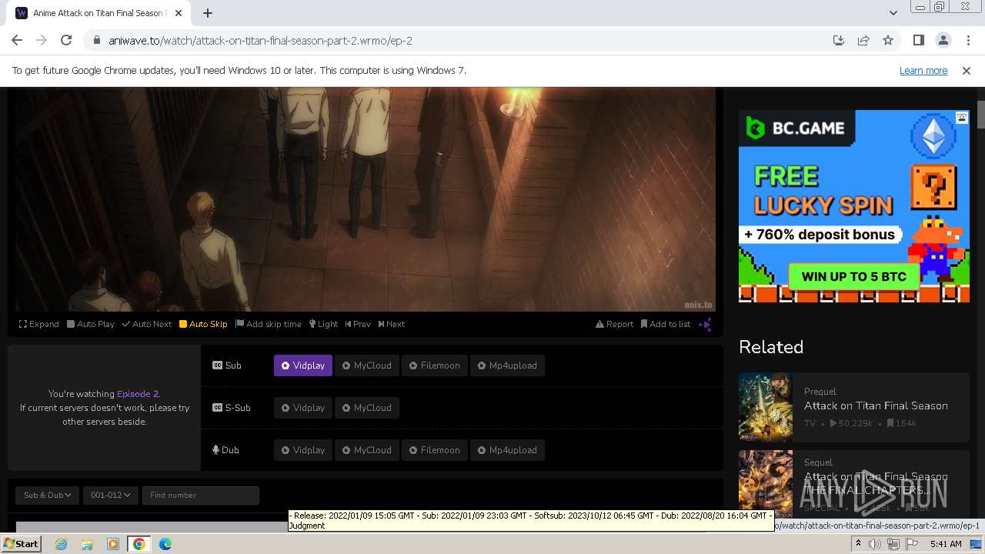Click the site lock icon in address bar
The width and height of the screenshot is (985, 554).
coord(96,41)
